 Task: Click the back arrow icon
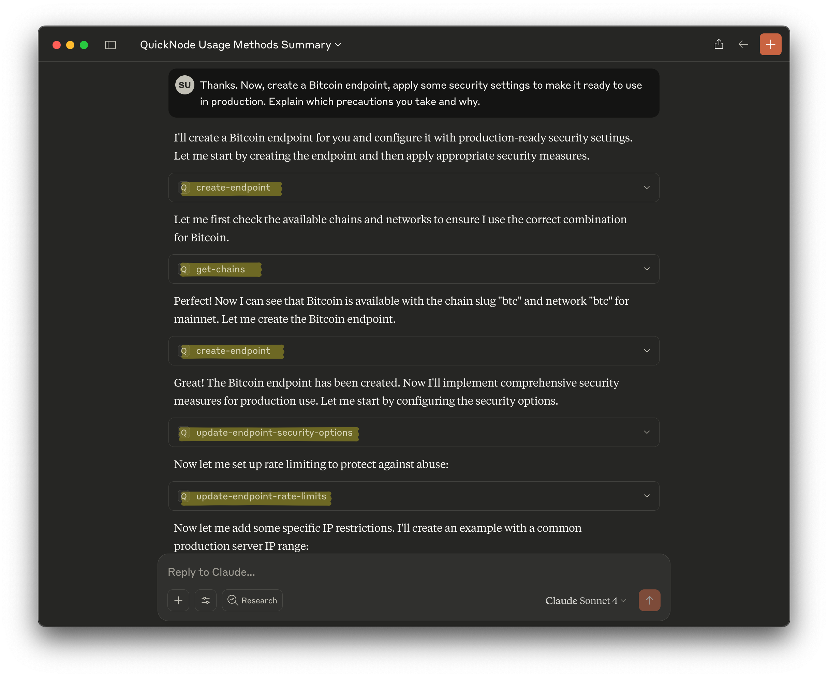(x=743, y=44)
